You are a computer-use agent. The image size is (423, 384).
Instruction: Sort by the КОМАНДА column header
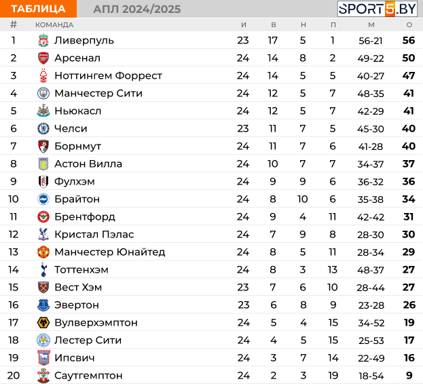[x=54, y=25]
